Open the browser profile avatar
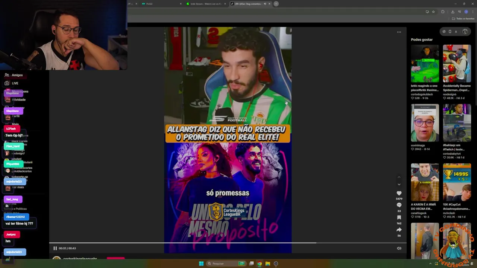This screenshot has height=268, width=477. tap(466, 12)
